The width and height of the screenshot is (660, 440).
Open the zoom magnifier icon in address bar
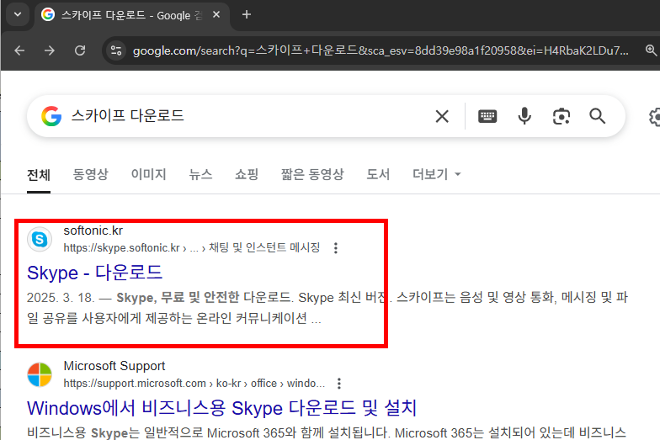(651, 50)
